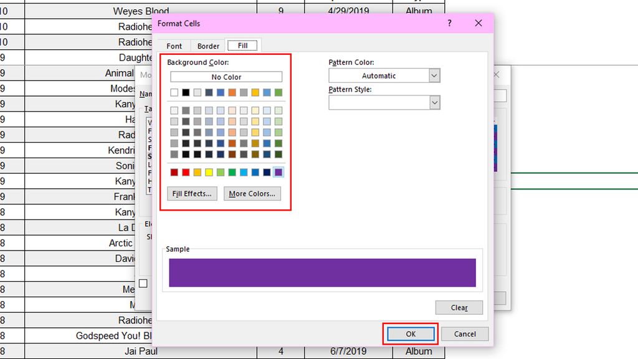
Task: Click the dialog Help question mark
Action: (448, 23)
